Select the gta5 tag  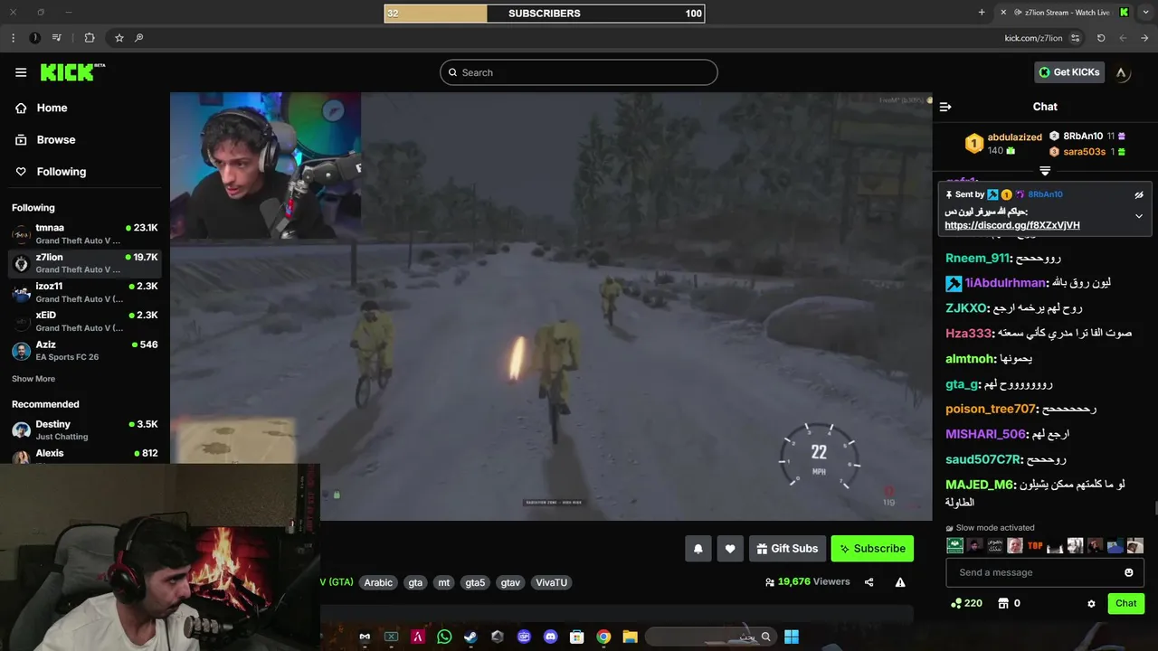(x=475, y=582)
